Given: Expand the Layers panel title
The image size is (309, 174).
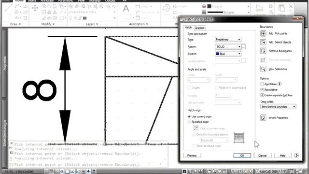Looking at the screenshot, I should [x=92, y=24].
